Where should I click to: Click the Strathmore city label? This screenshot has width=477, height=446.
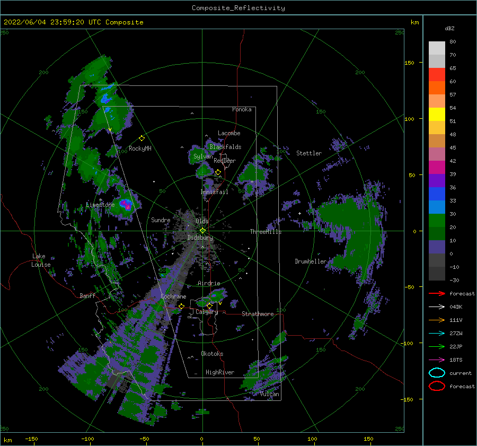pos(258,314)
